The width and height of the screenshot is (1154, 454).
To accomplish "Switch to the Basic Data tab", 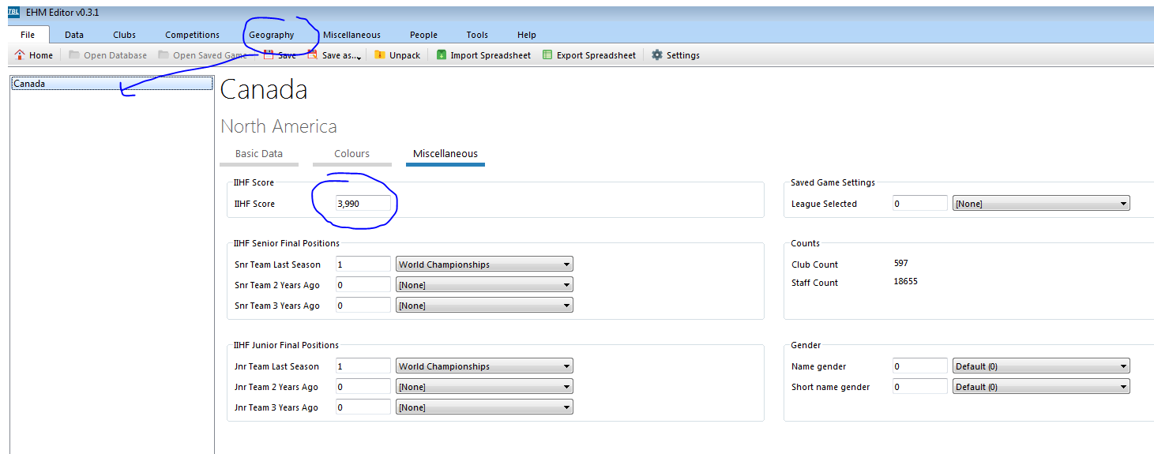I will 259,154.
